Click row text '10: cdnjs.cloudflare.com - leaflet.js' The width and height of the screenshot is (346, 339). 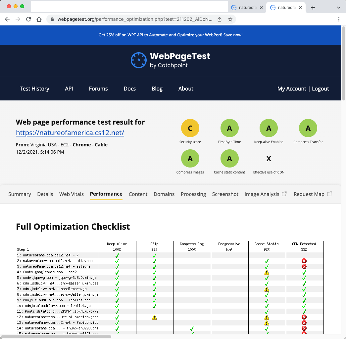pyautogui.click(x=54, y=306)
